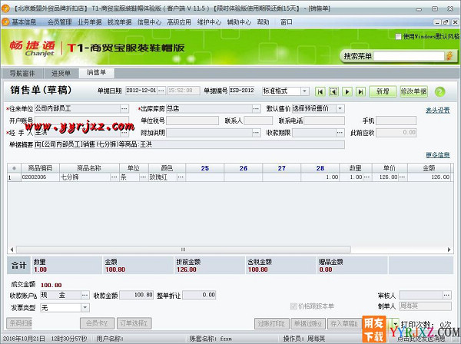Open the quantity cell ellipsis button
Image resolution: width=461 pixels, height=344 pixels.
367,177
